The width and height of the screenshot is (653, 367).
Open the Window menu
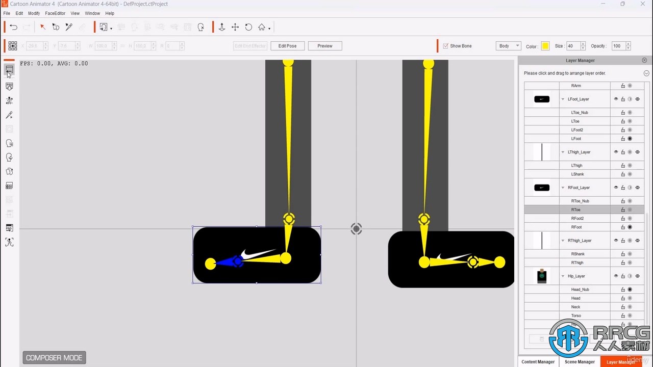(x=92, y=13)
